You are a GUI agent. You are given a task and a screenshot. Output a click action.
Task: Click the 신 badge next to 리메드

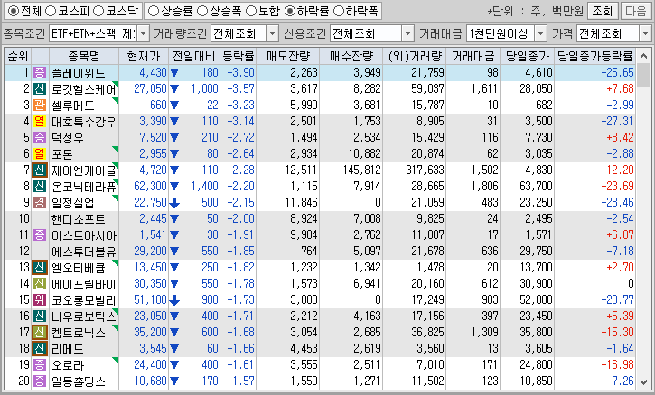[x=40, y=349]
